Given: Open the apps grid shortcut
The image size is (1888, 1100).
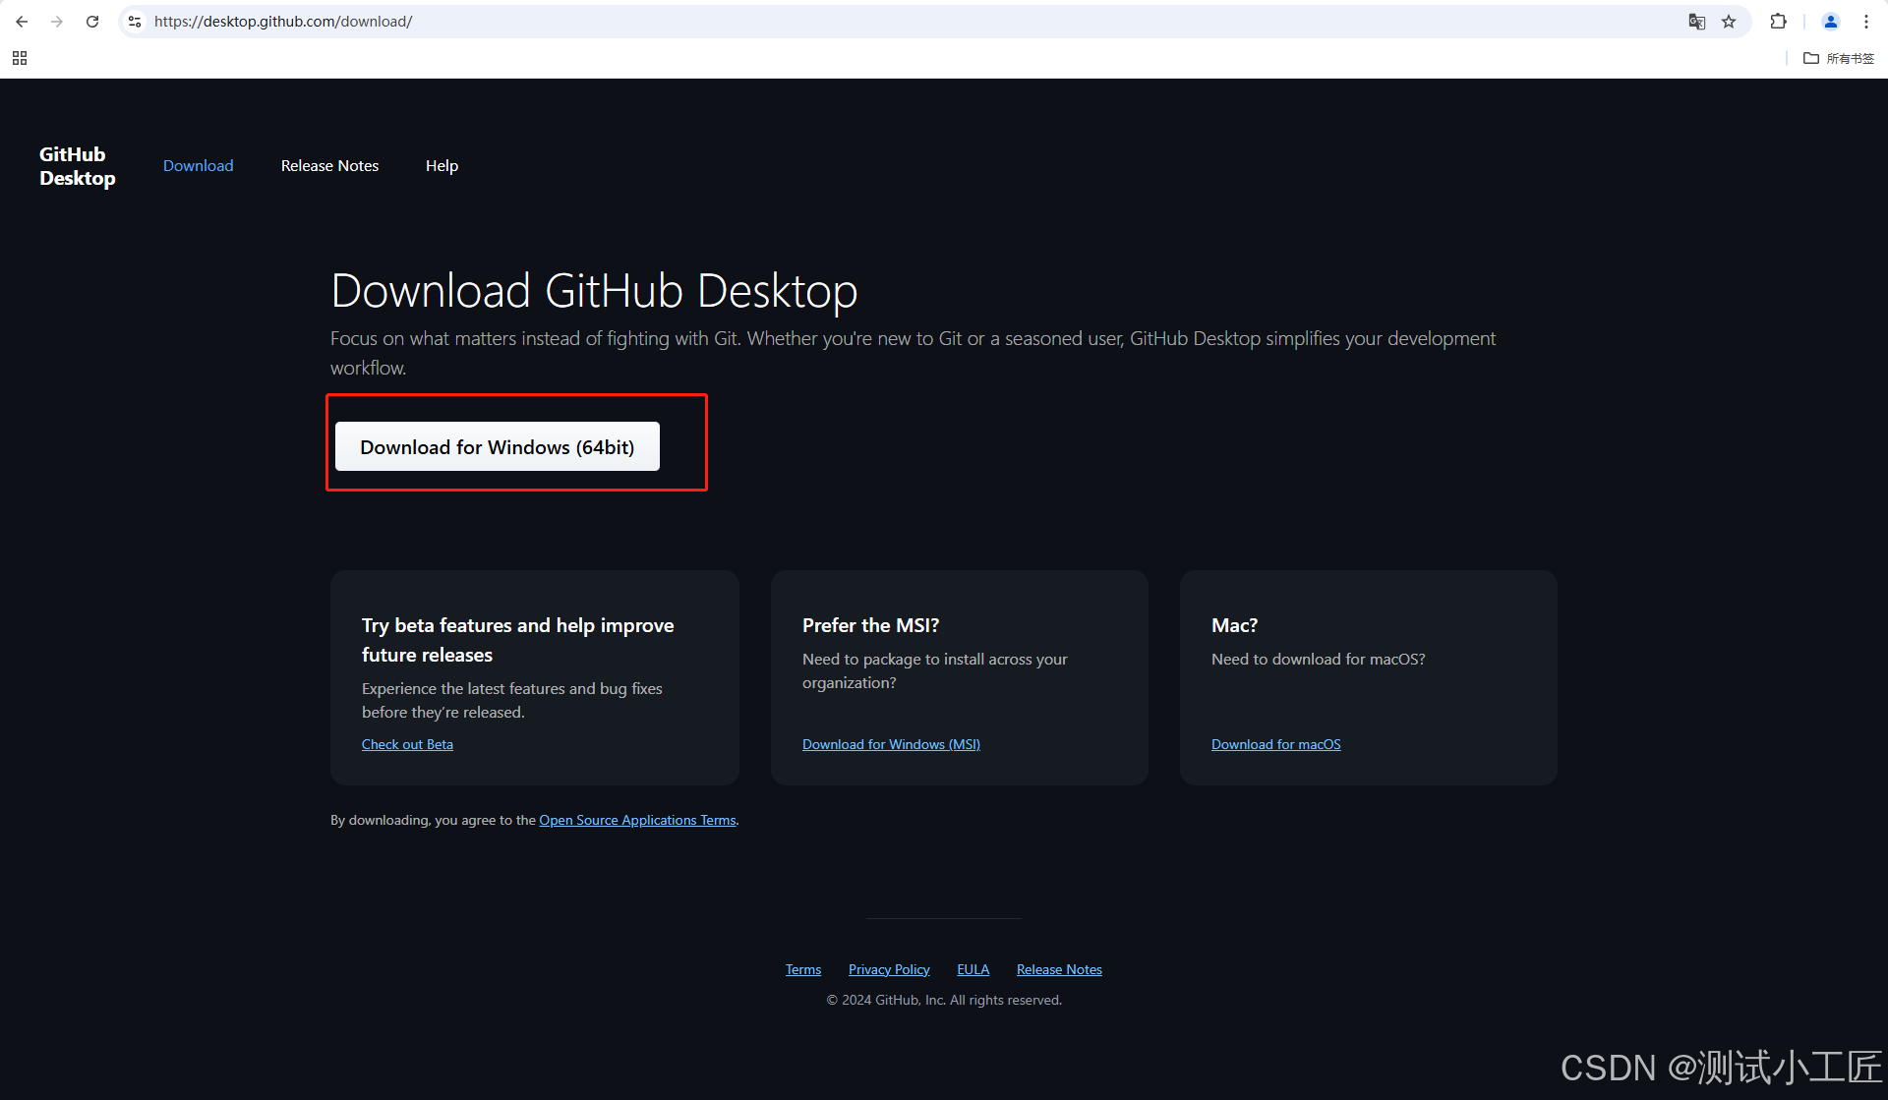Looking at the screenshot, I should point(20,58).
